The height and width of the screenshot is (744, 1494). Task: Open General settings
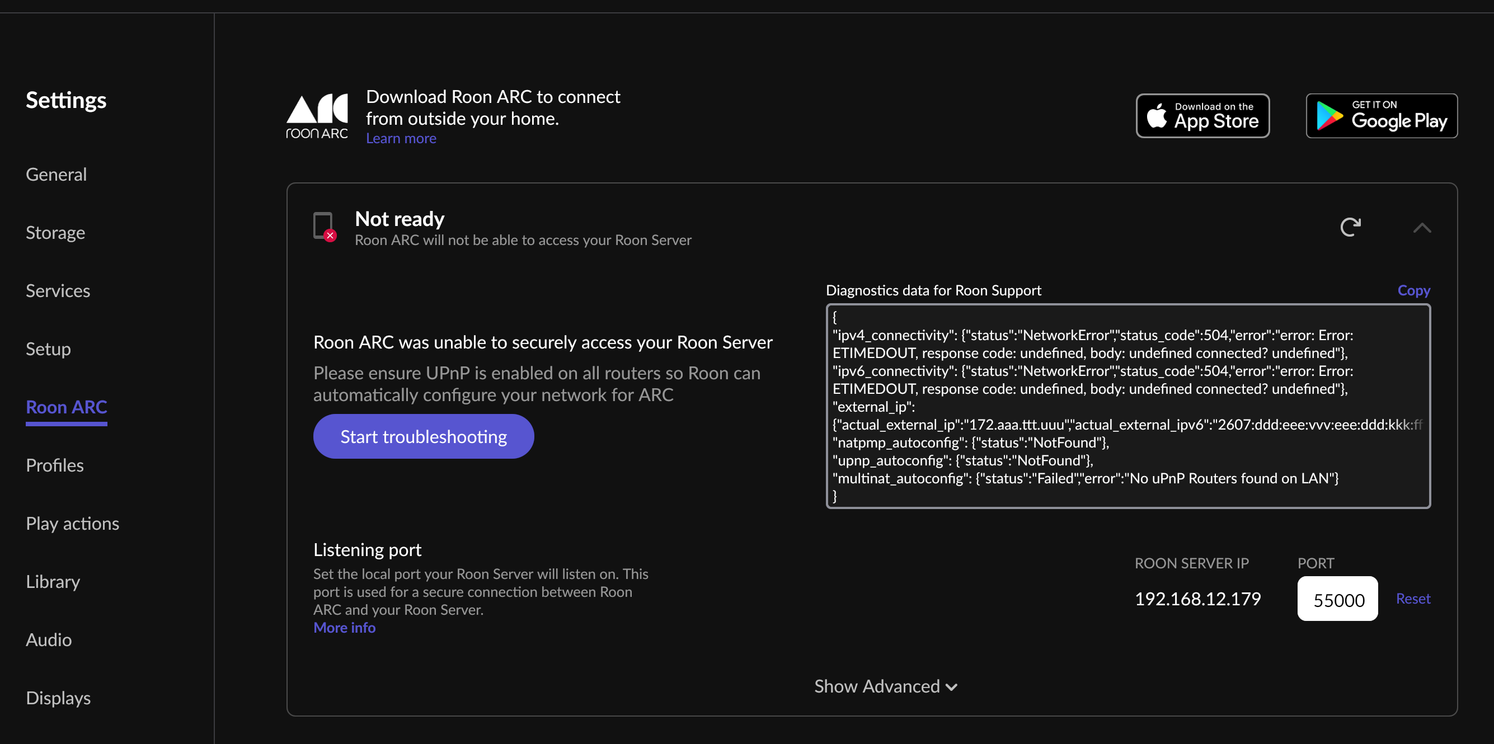click(x=57, y=175)
